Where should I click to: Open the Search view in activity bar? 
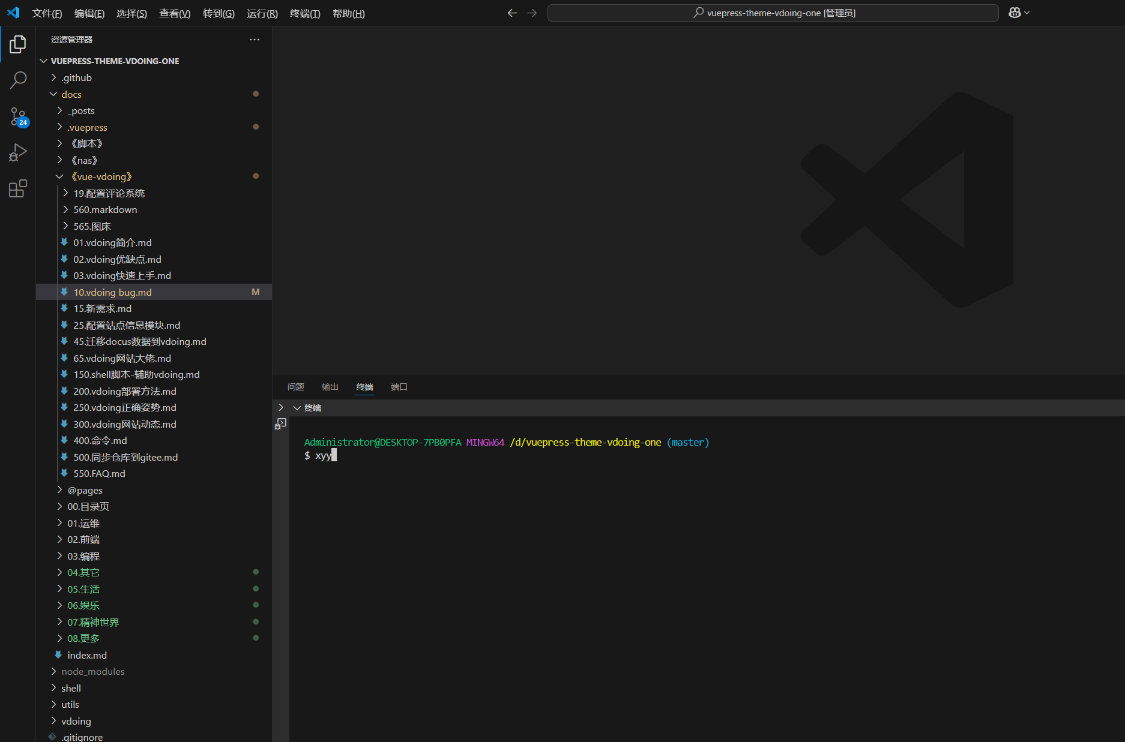pyautogui.click(x=18, y=80)
